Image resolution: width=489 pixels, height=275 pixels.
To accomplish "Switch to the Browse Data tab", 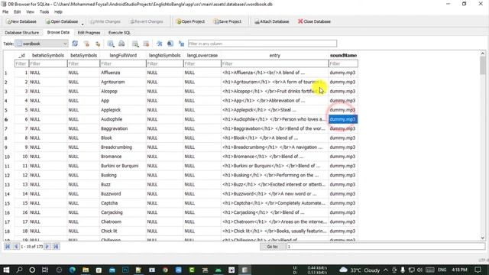I will click(x=58, y=32).
